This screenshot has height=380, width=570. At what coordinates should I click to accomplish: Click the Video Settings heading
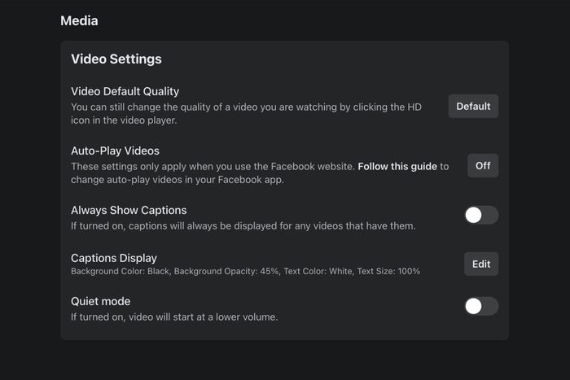116,59
